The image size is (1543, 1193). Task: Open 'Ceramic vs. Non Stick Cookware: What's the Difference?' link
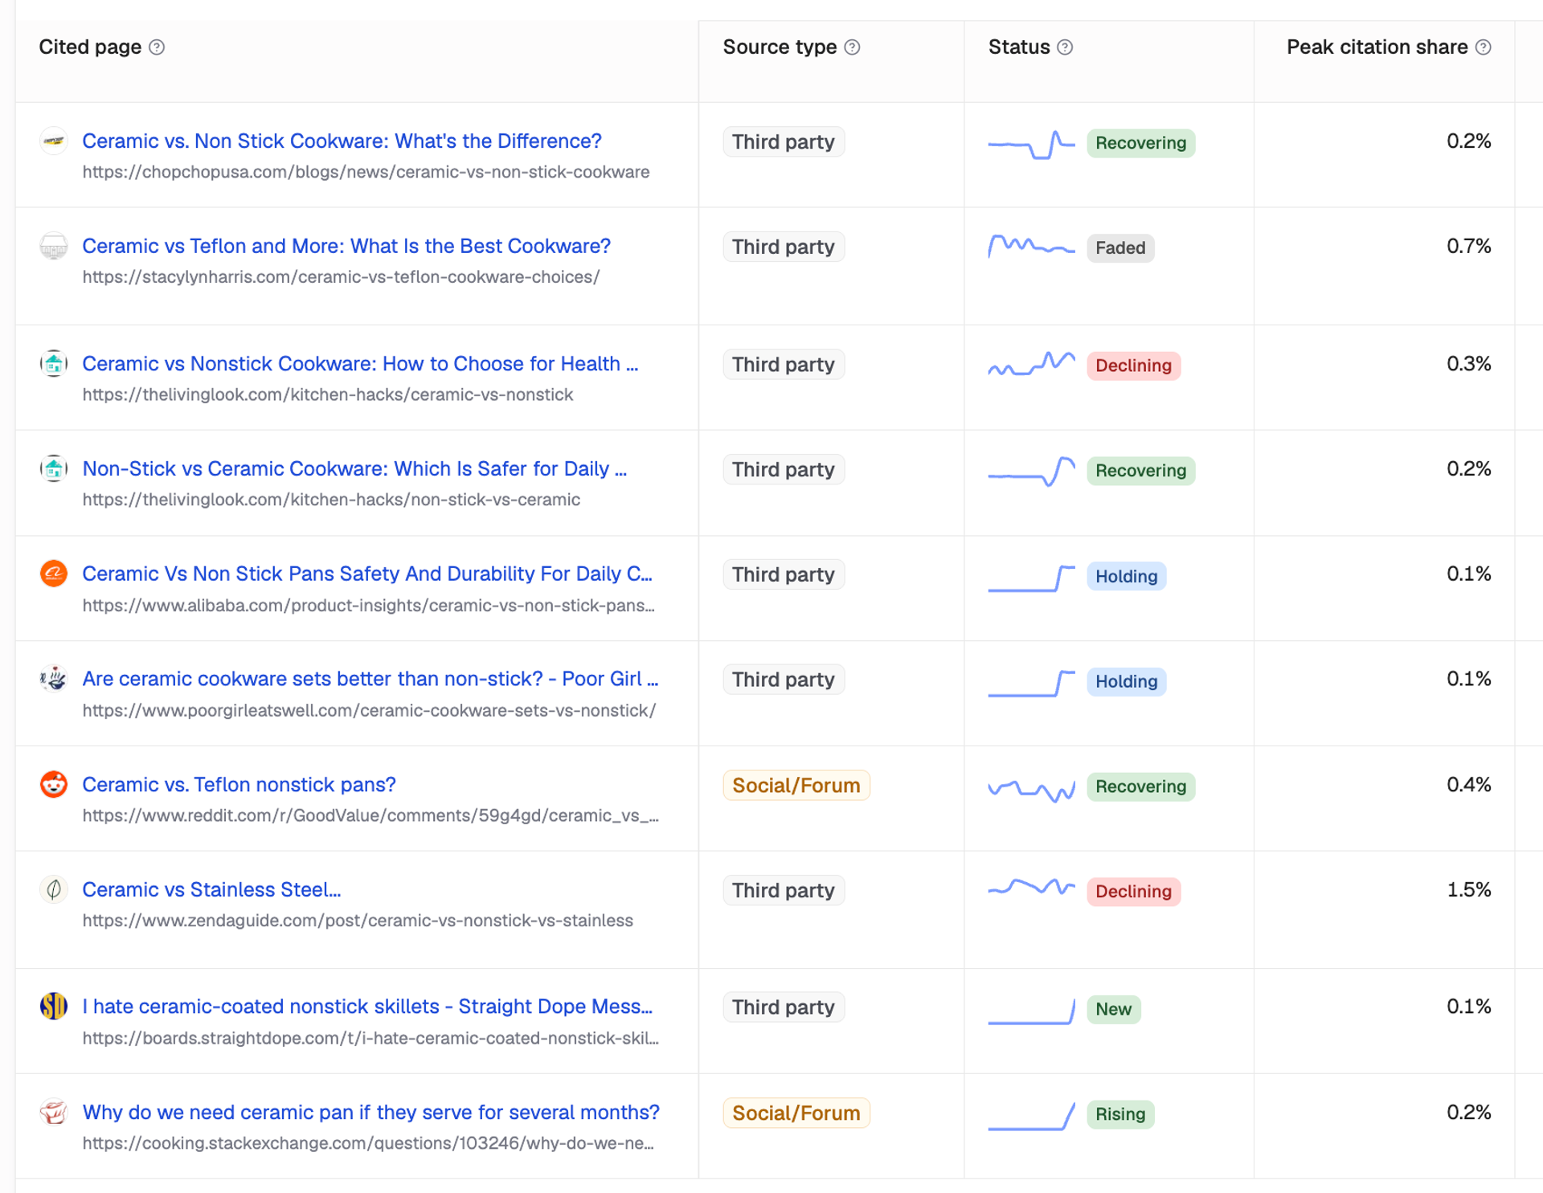coord(342,141)
